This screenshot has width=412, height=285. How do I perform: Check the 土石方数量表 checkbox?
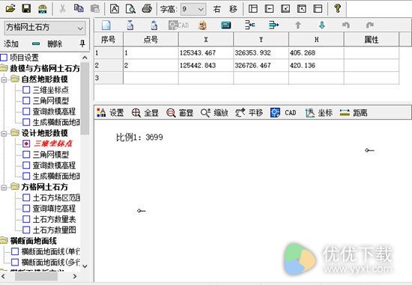[26, 219]
